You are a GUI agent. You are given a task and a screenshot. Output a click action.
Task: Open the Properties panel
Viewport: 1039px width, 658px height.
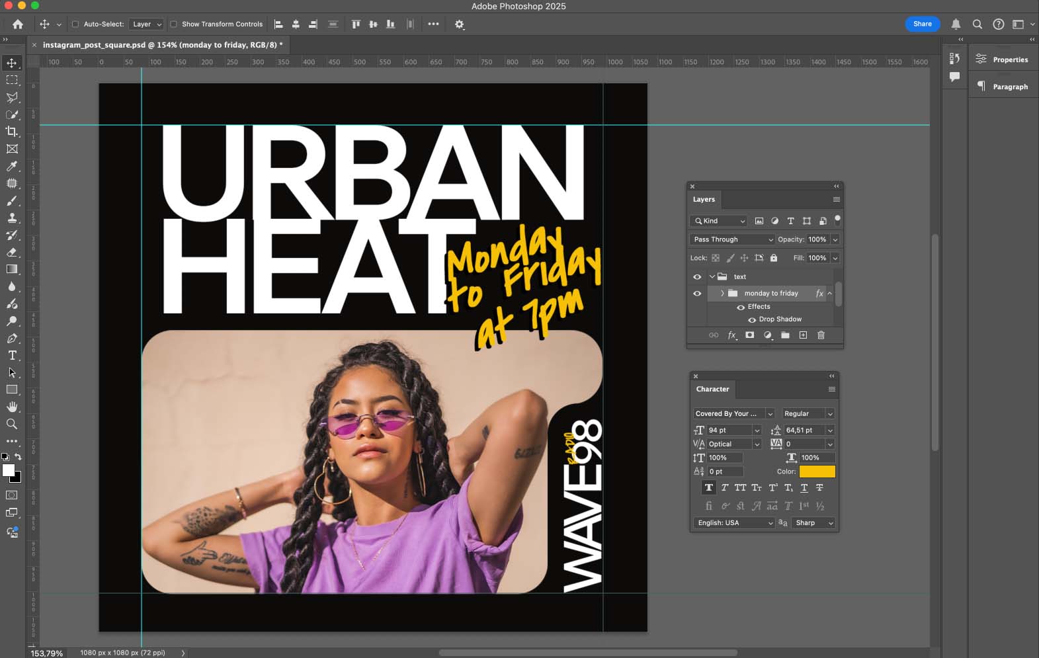(1003, 60)
